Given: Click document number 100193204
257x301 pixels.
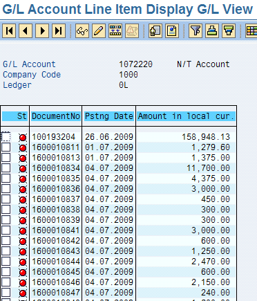Looking at the screenshot, I should click(53, 137).
